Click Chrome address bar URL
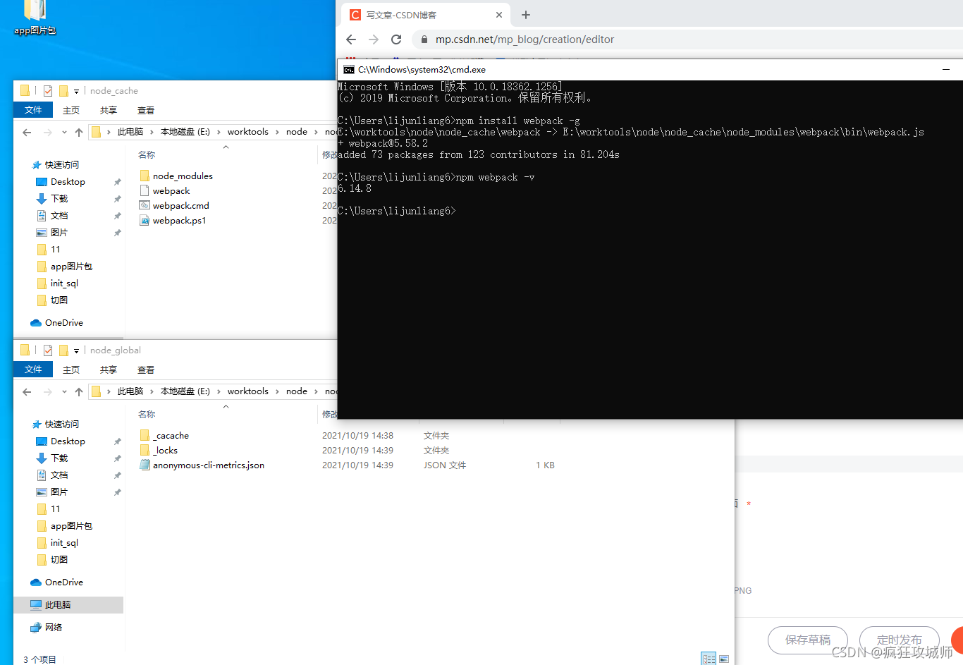 (x=525, y=39)
